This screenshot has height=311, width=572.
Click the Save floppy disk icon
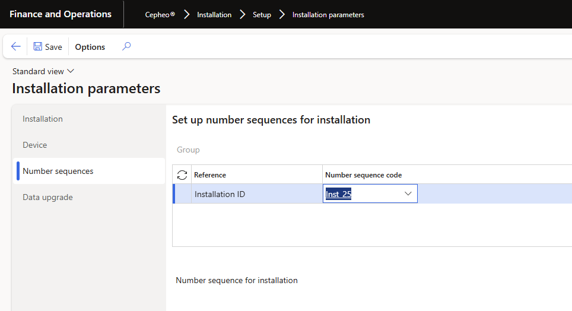38,47
